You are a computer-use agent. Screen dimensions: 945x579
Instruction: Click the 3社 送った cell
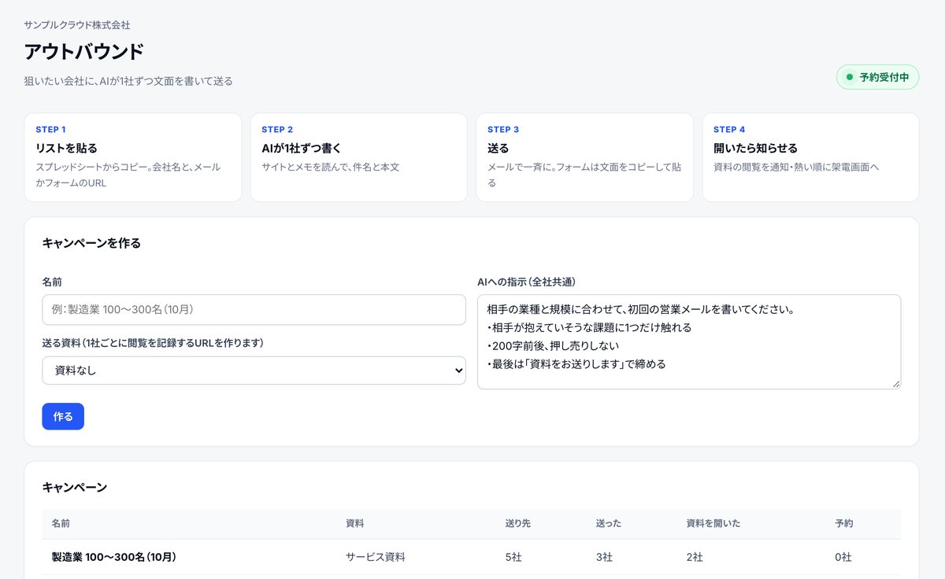pyautogui.click(x=604, y=557)
